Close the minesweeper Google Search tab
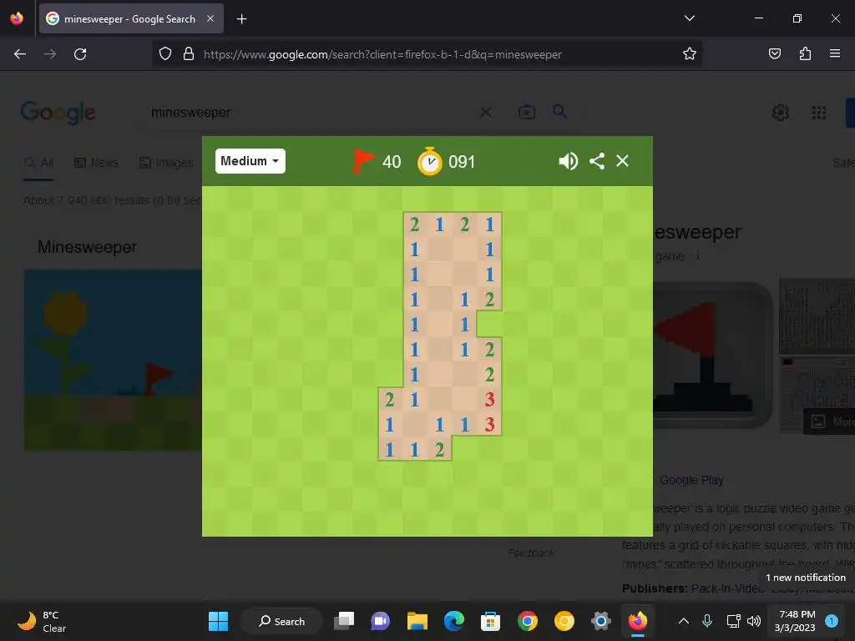 point(210,18)
